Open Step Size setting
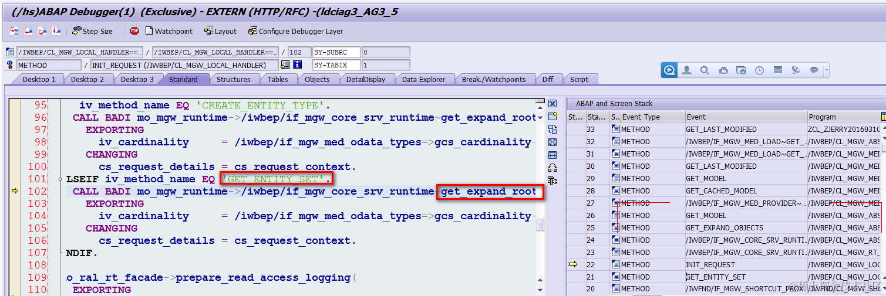 click(x=92, y=31)
